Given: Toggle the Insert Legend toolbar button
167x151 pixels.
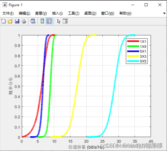Looking at the screenshot, I should point(49,21).
